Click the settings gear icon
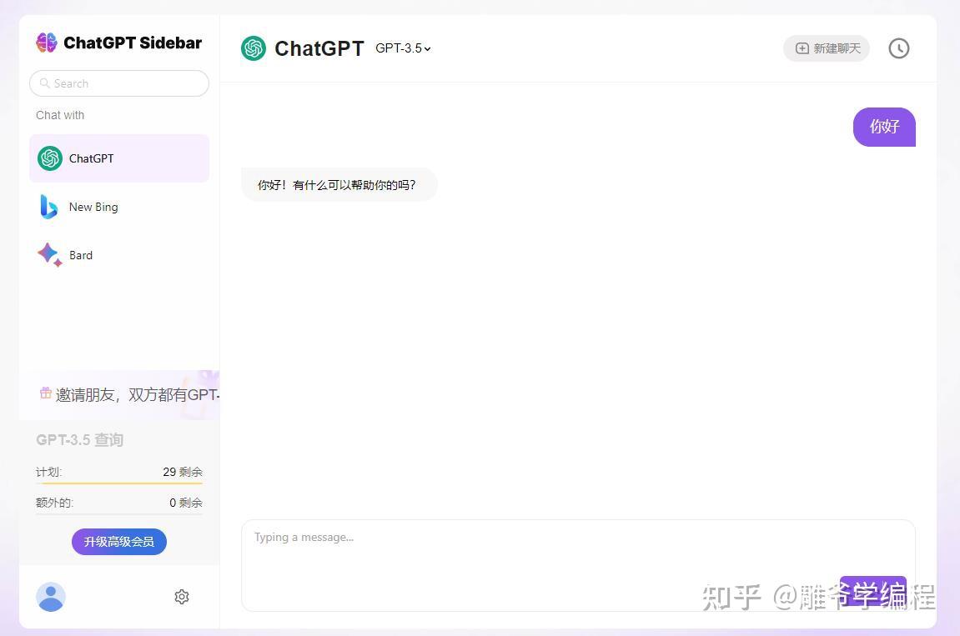 182,597
